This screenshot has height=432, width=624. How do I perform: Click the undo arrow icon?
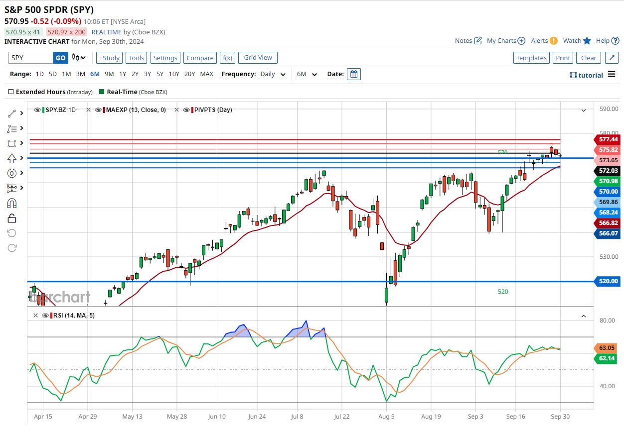click(12, 233)
